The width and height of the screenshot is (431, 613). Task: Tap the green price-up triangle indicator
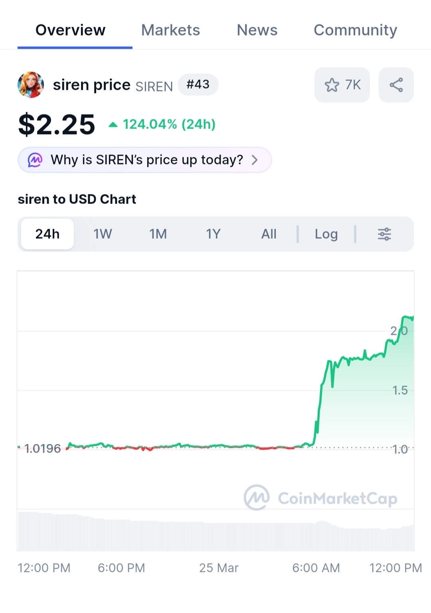113,125
